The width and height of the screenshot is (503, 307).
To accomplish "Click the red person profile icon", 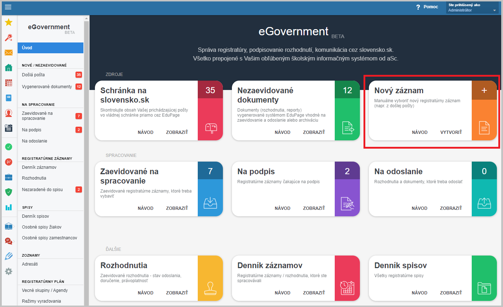I will click(9, 113).
